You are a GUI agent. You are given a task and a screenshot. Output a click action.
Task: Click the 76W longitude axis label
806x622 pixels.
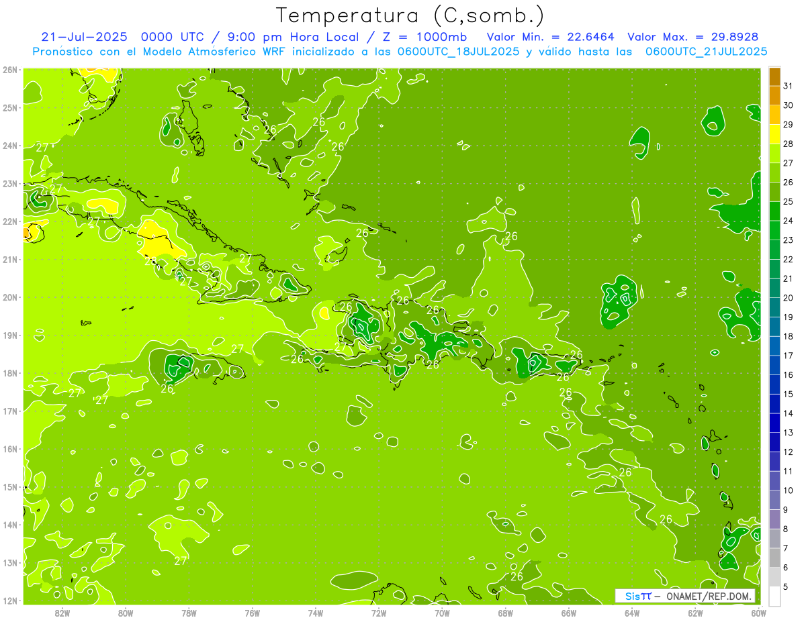click(252, 613)
